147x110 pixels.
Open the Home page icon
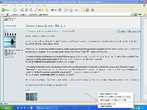[31, 10]
